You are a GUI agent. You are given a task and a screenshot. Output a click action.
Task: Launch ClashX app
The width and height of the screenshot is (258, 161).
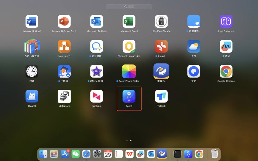pos(32,96)
